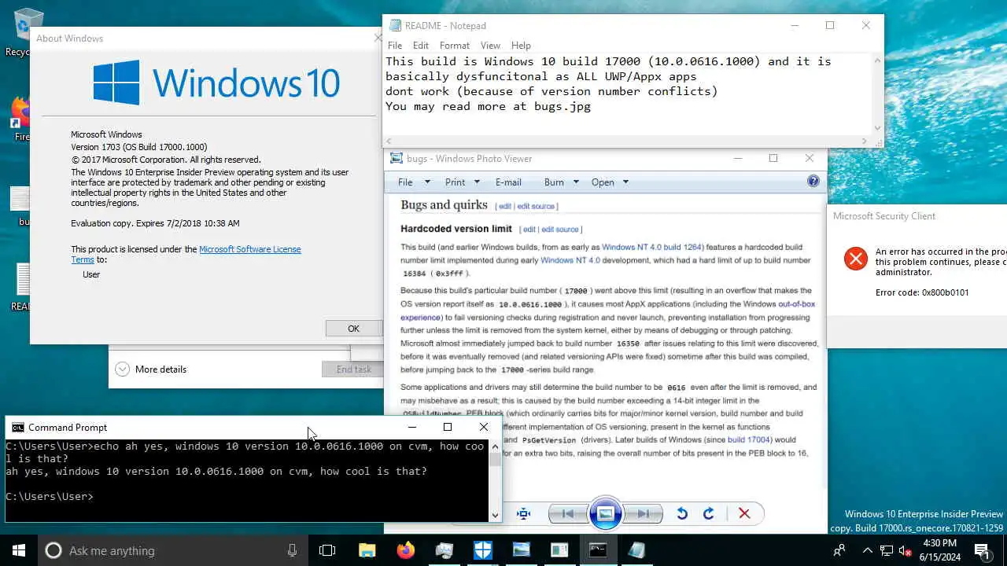
Task: Start the slide show in Photo Viewer
Action: [605, 513]
